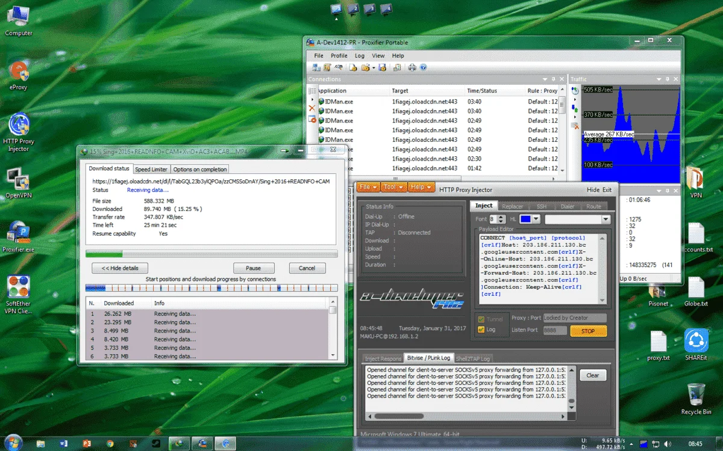This screenshot has width=723, height=451.
Task: Open PowerPoint from the taskbar
Action: click(87, 444)
